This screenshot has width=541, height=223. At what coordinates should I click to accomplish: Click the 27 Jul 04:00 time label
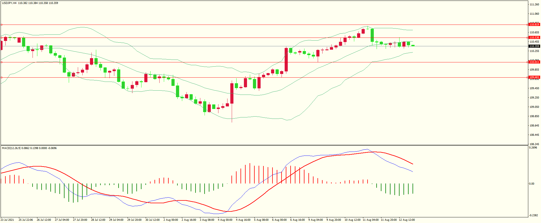(62, 220)
